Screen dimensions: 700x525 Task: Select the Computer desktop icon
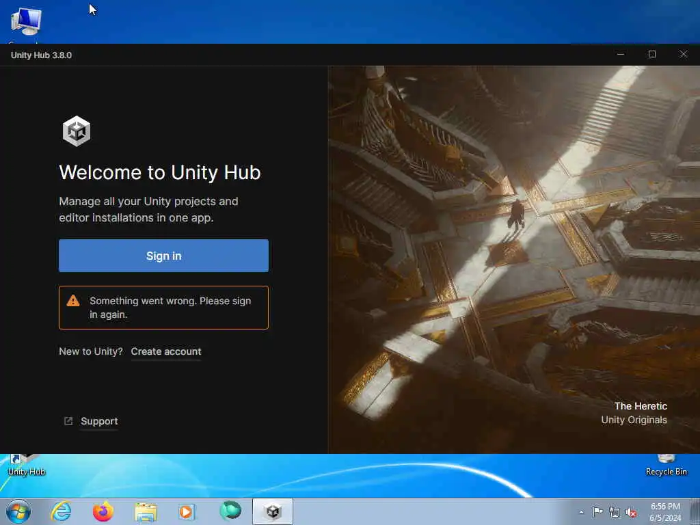(25, 25)
